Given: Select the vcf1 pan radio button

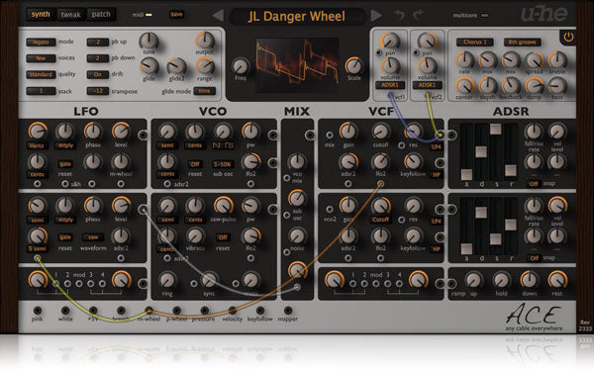Looking at the screenshot, I should [379, 52].
